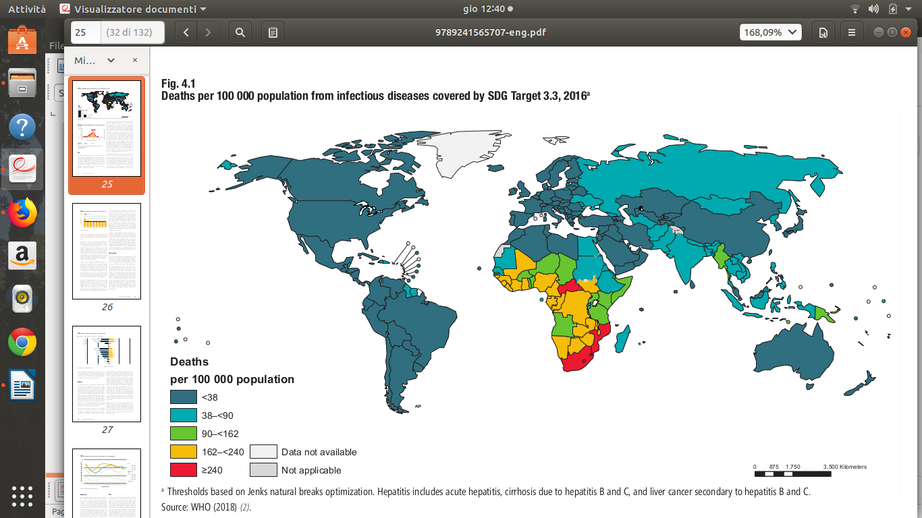Open the Visualizzatore documenti app menu
Screen dimensions: 922x518
click(x=133, y=9)
